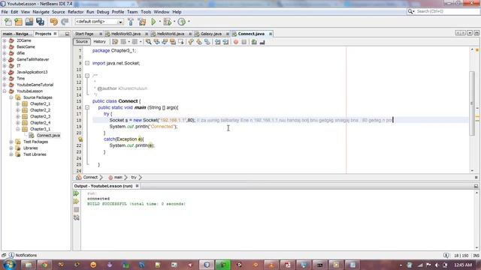
Task: Toggle Highlight Search in editor toolbar
Action: 173,42
